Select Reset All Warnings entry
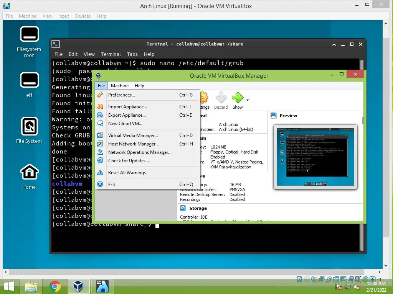The height and width of the screenshot is (294, 393). click(x=148, y=173)
